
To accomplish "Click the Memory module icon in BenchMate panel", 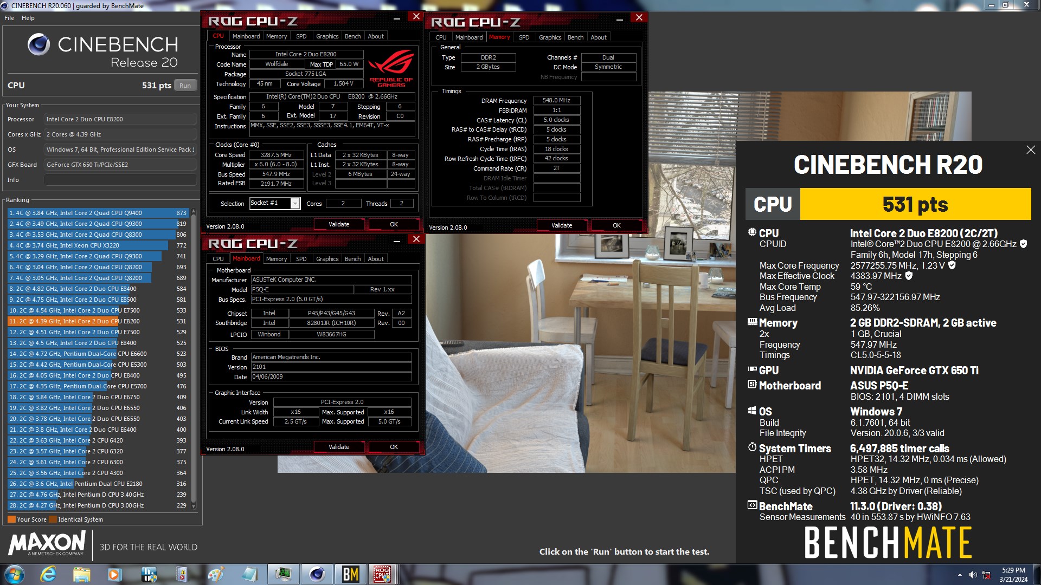I will tap(752, 322).
